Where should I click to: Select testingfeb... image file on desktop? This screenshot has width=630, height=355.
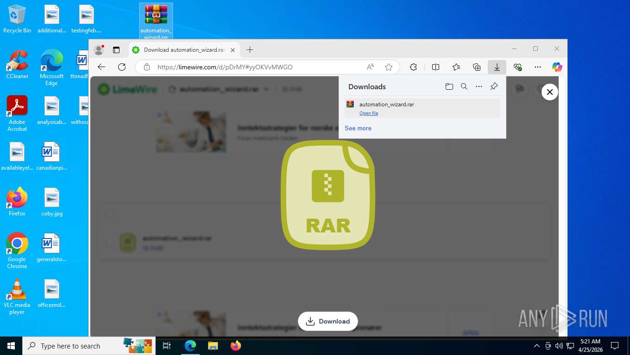87,19
